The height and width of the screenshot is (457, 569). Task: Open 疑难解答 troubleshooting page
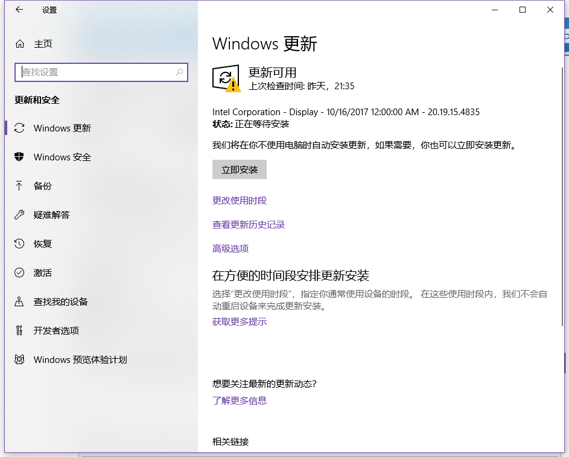[x=51, y=215]
